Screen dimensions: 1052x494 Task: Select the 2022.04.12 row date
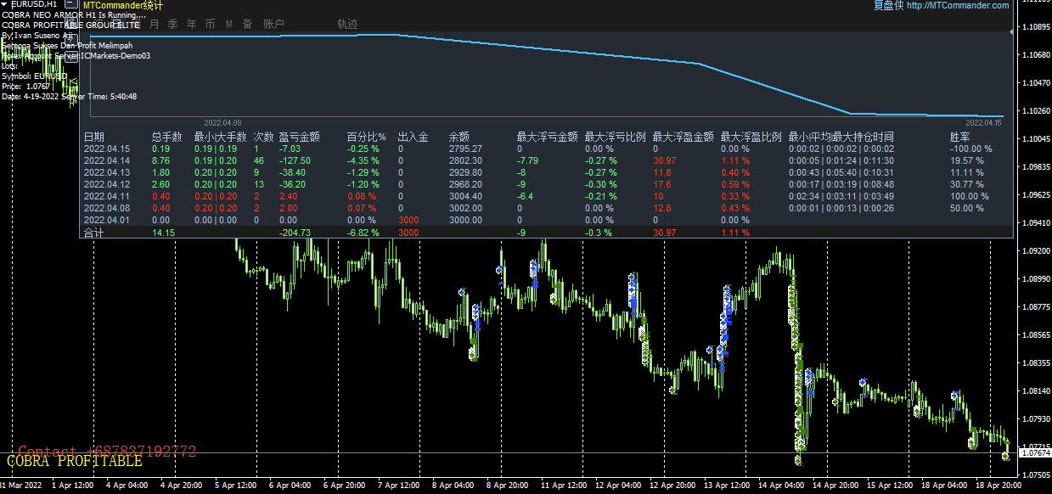click(107, 184)
